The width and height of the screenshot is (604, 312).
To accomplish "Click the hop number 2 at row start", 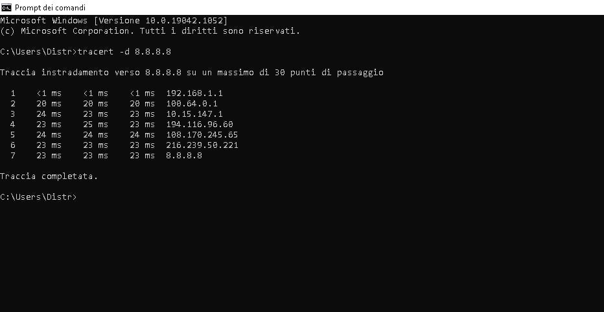I will coord(13,104).
